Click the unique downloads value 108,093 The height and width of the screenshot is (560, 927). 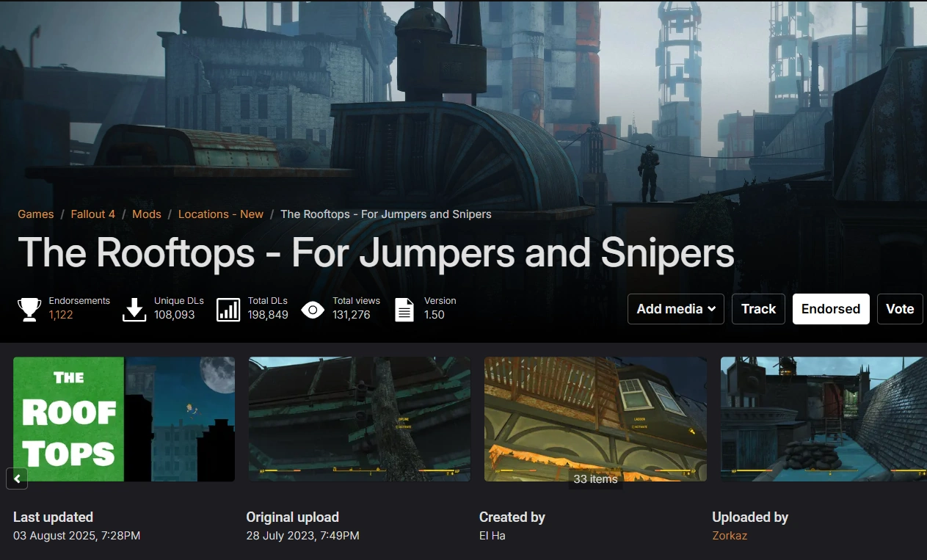[175, 315]
